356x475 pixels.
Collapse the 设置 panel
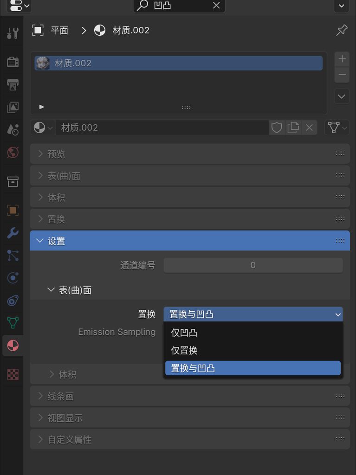56,241
